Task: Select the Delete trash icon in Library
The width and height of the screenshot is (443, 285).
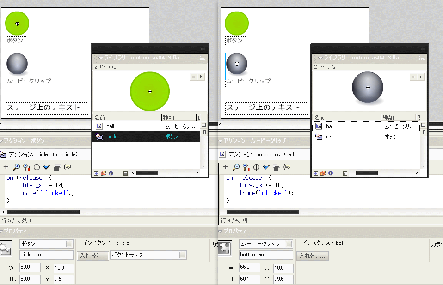Action: click(125, 172)
